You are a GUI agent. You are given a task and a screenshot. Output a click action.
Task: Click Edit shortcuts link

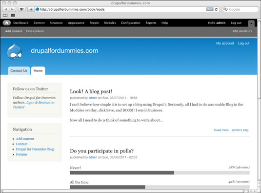point(242,31)
